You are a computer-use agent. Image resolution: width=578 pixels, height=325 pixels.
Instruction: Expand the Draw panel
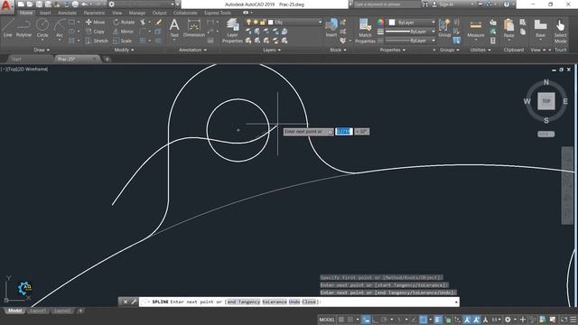click(42, 50)
